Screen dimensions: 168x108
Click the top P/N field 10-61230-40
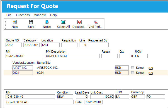[25, 56]
